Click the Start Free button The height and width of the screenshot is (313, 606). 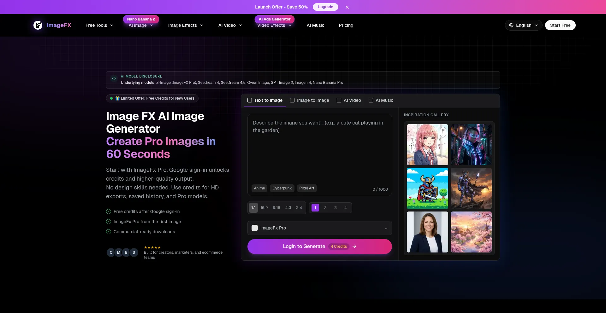(560, 25)
